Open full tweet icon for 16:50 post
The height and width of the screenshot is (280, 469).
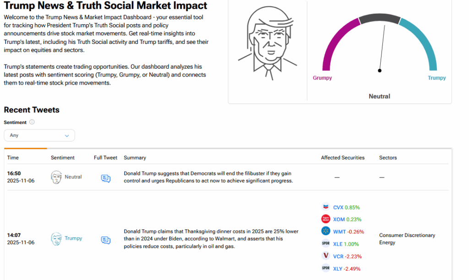point(106,178)
